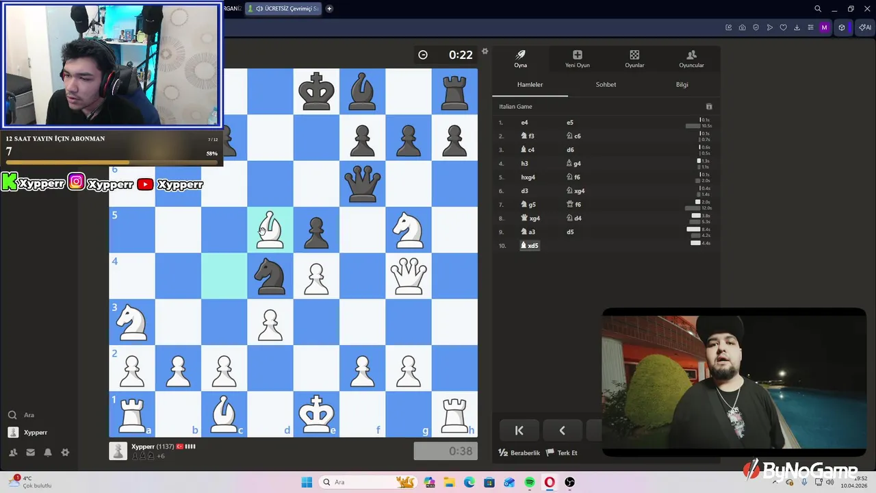Click player name Xypperr (1137) below board
The image size is (876, 493).
[x=153, y=446]
